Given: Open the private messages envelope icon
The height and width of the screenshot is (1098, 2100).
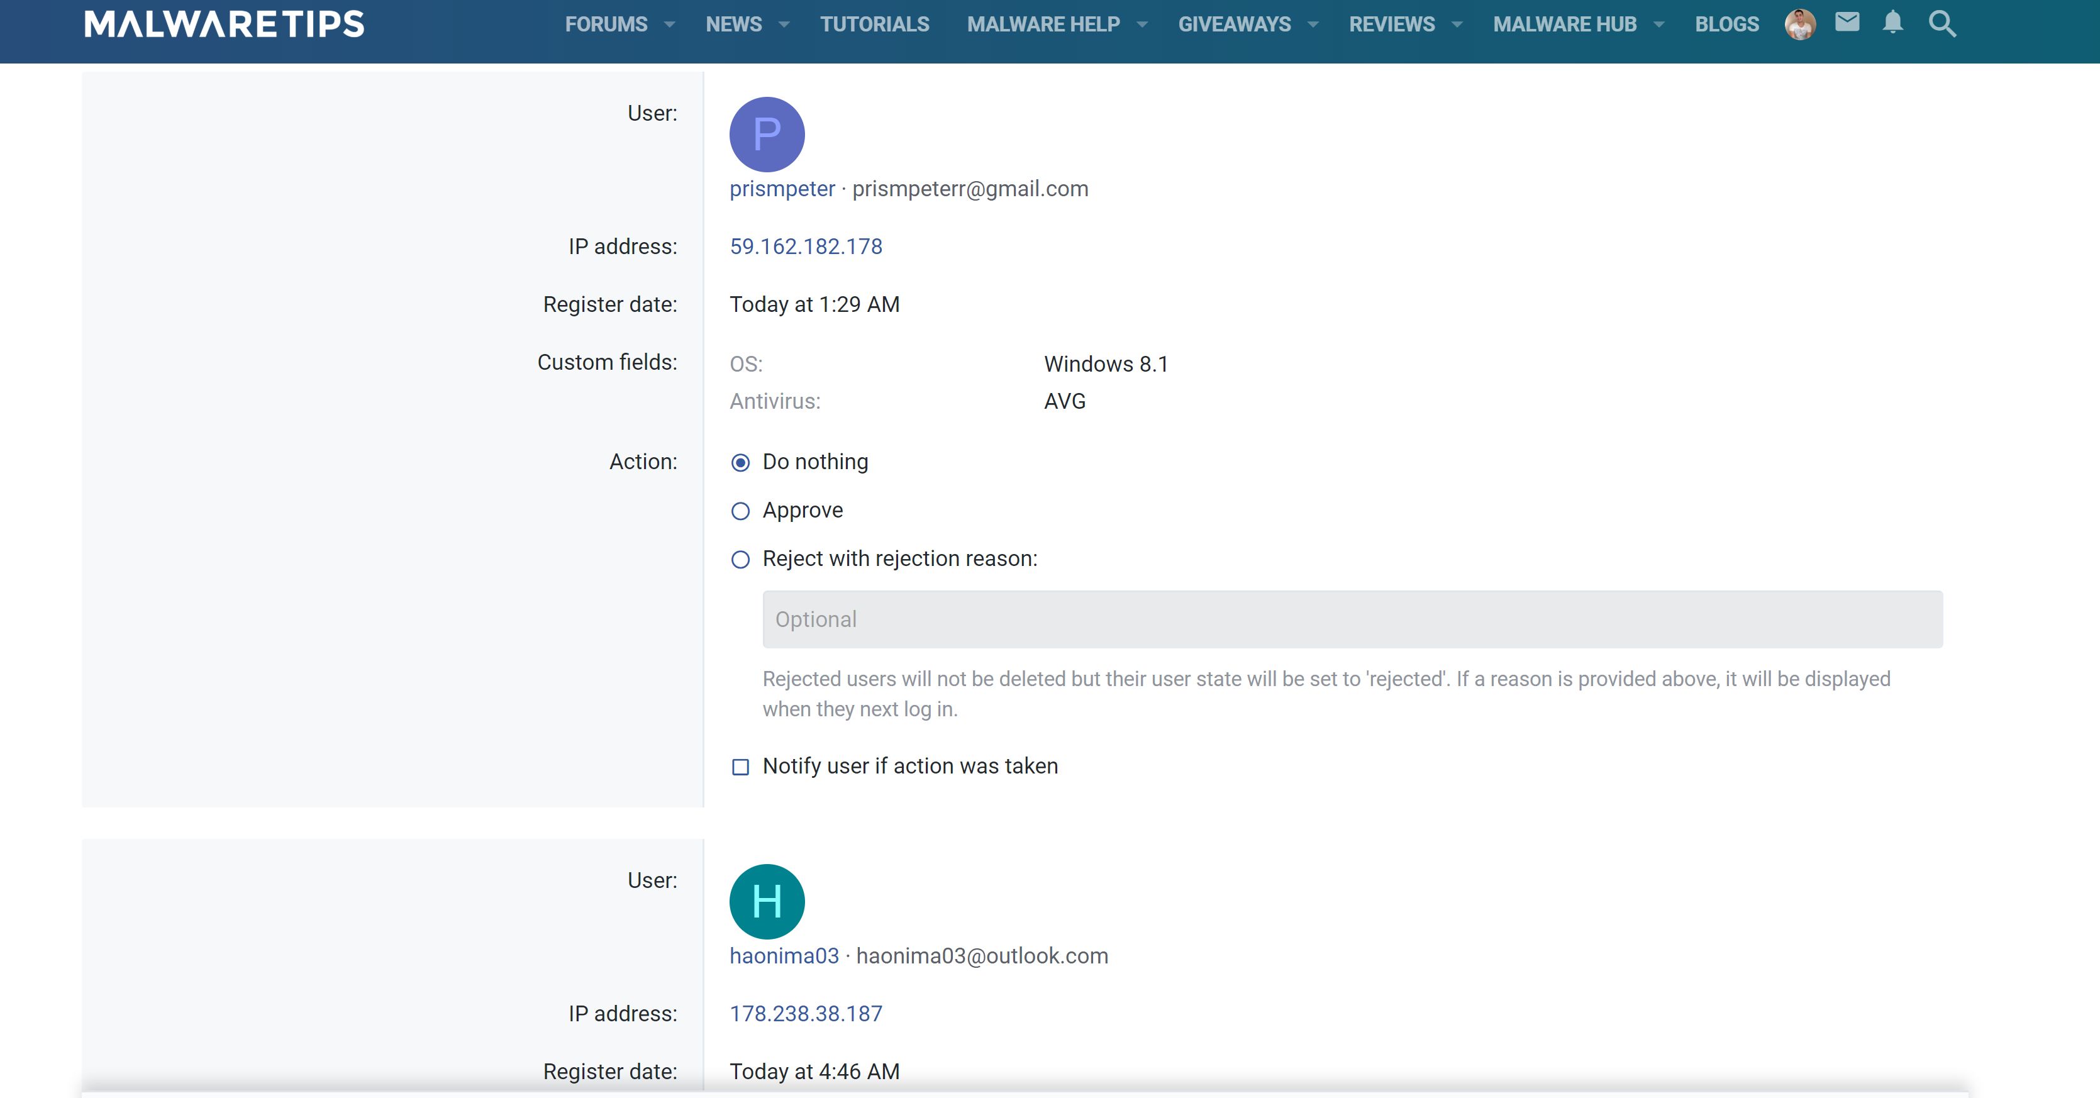Looking at the screenshot, I should pos(1847,23).
